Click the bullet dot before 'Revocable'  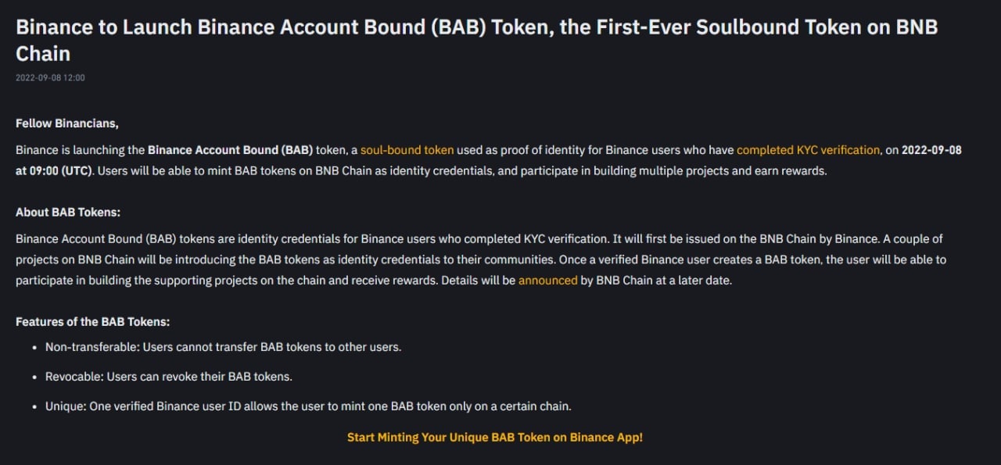[34, 377]
